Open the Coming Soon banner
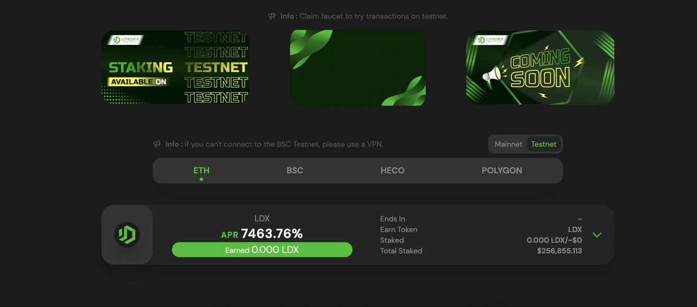The height and width of the screenshot is (307, 697). (x=540, y=67)
